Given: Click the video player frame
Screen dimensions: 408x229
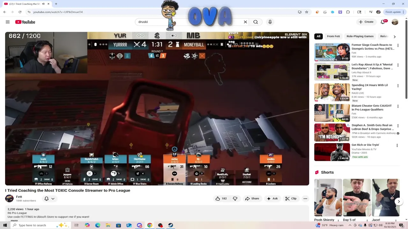Looking at the screenshot, I should (157, 108).
